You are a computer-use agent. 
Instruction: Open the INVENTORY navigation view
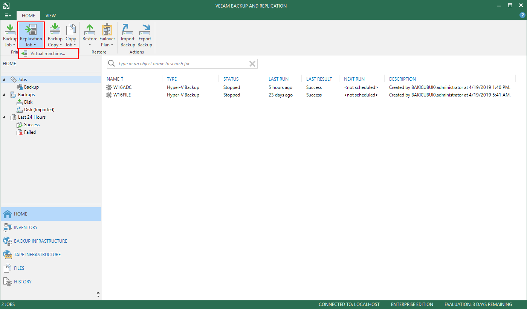51,227
